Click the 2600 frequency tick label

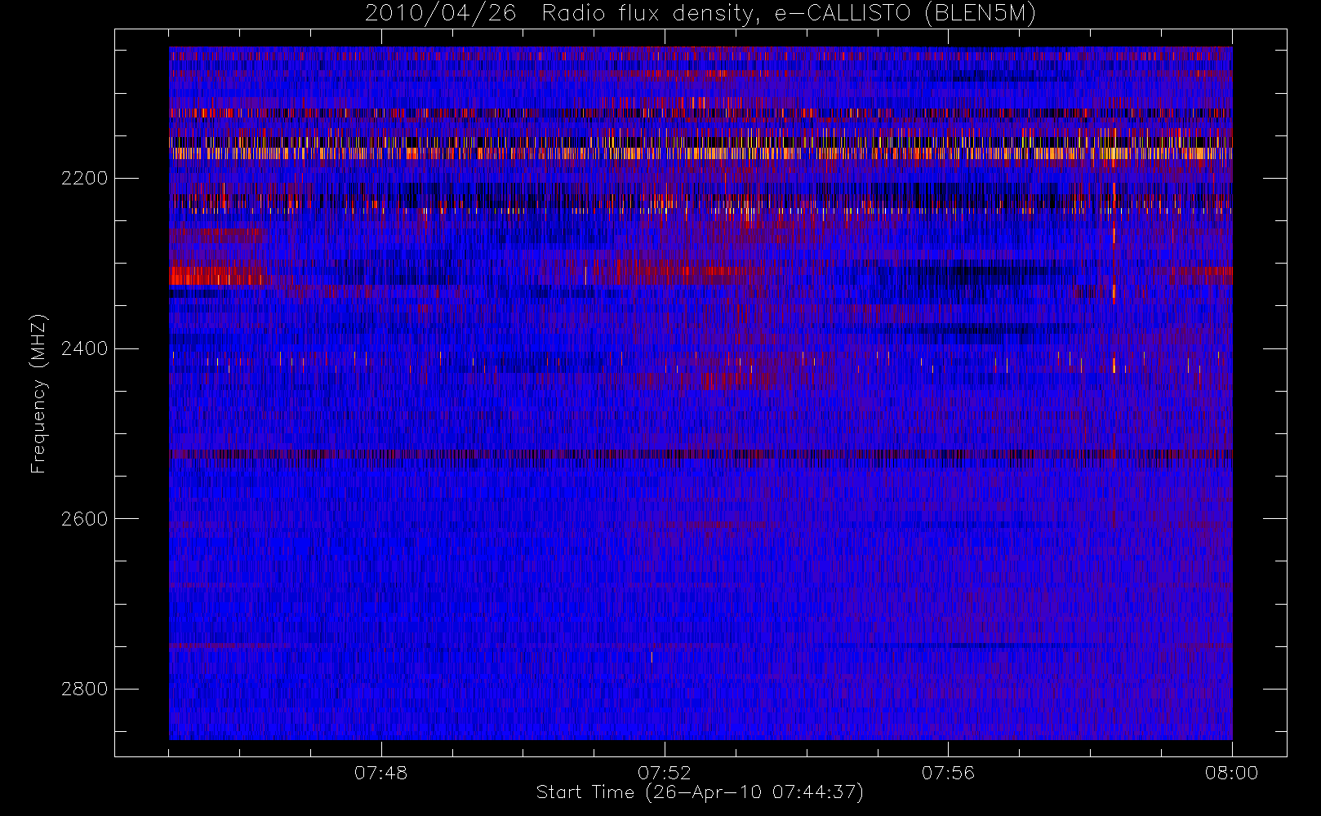point(84,520)
